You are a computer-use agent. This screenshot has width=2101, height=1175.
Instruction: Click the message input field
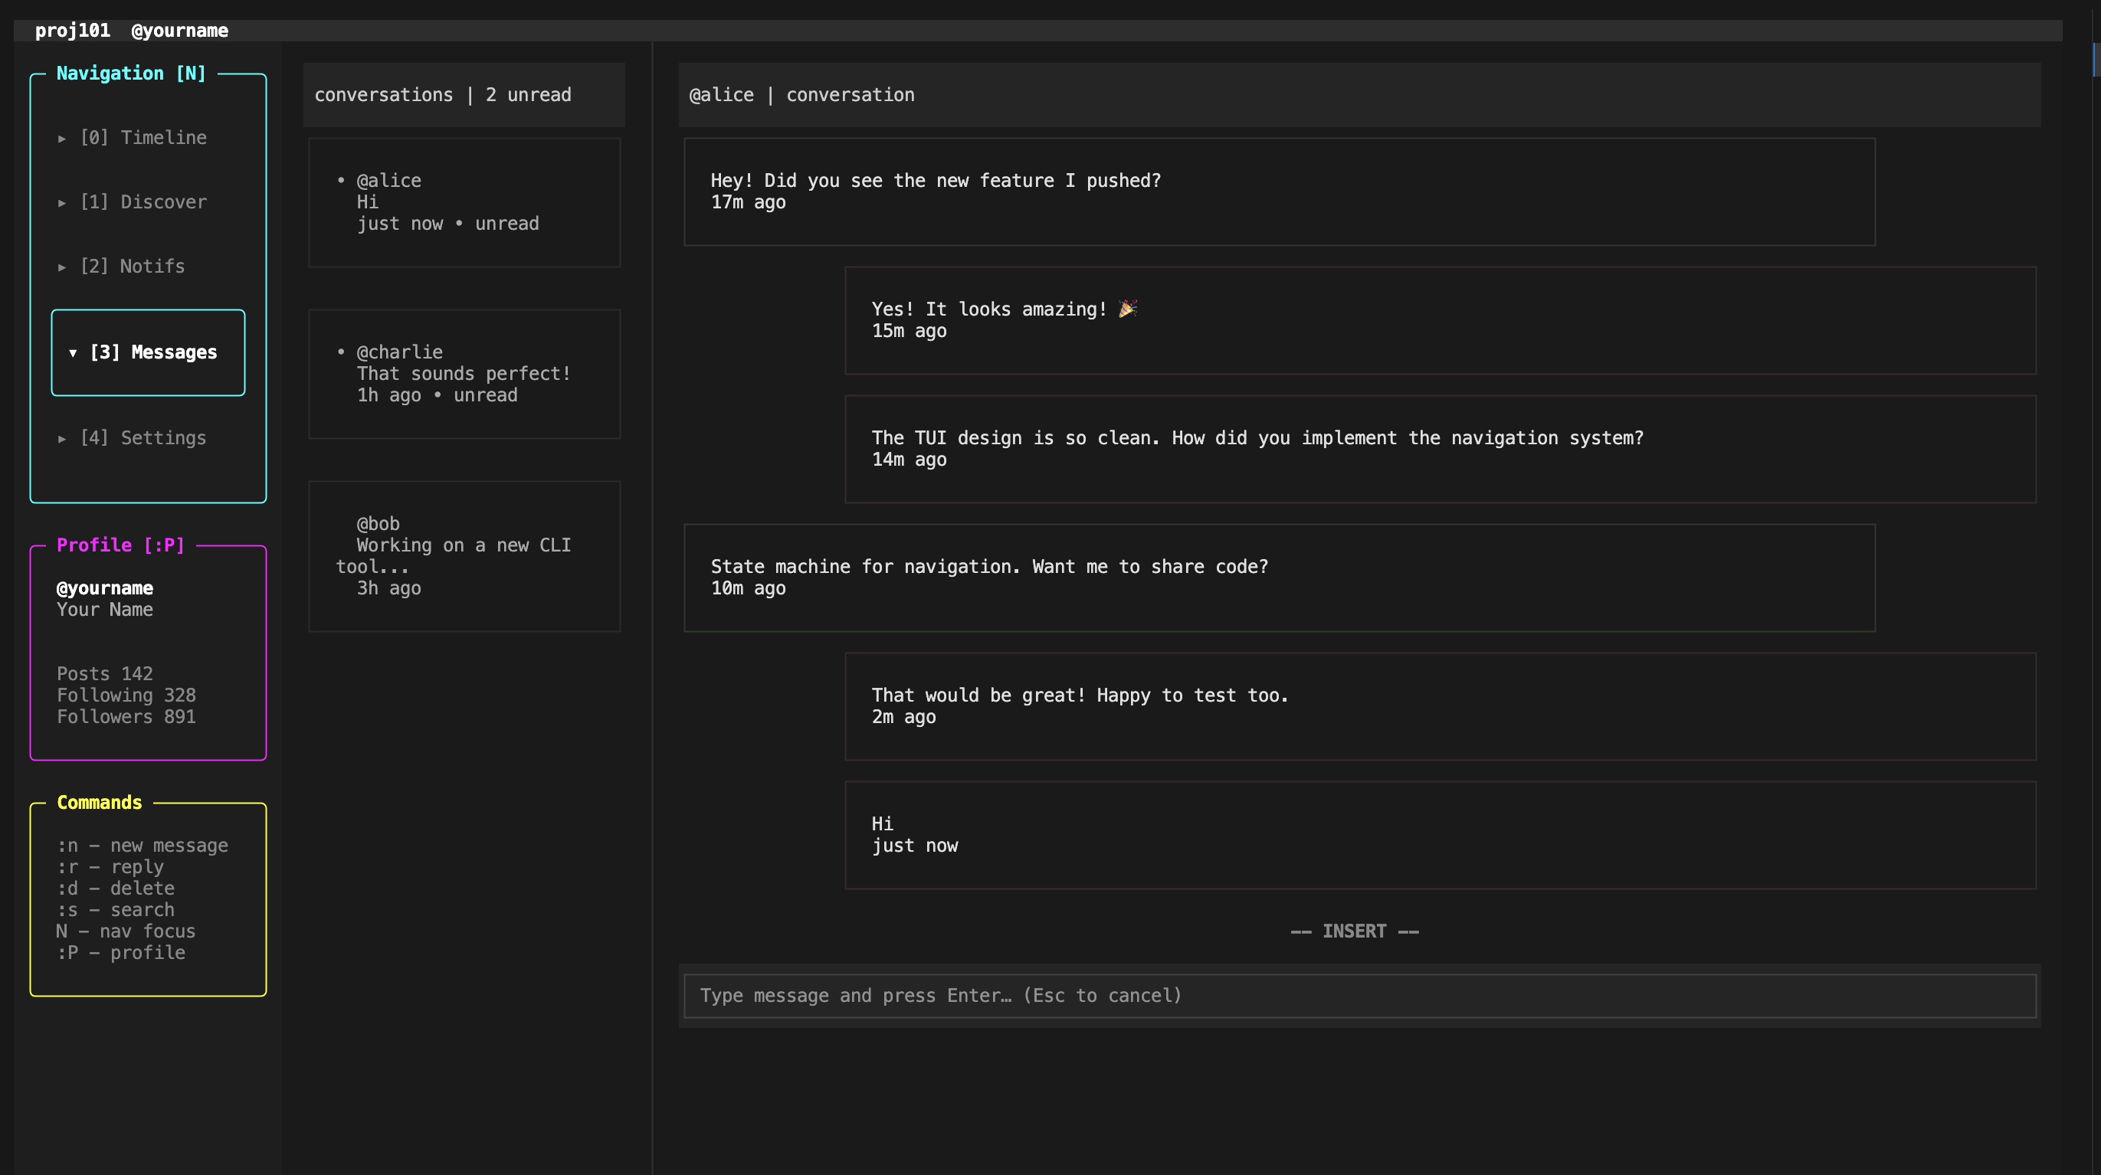coord(1359,996)
